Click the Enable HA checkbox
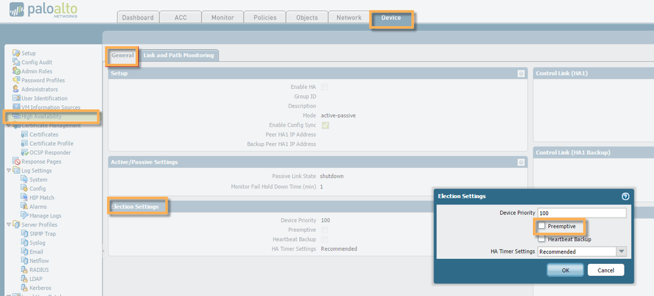The width and height of the screenshot is (654, 296). (x=325, y=87)
